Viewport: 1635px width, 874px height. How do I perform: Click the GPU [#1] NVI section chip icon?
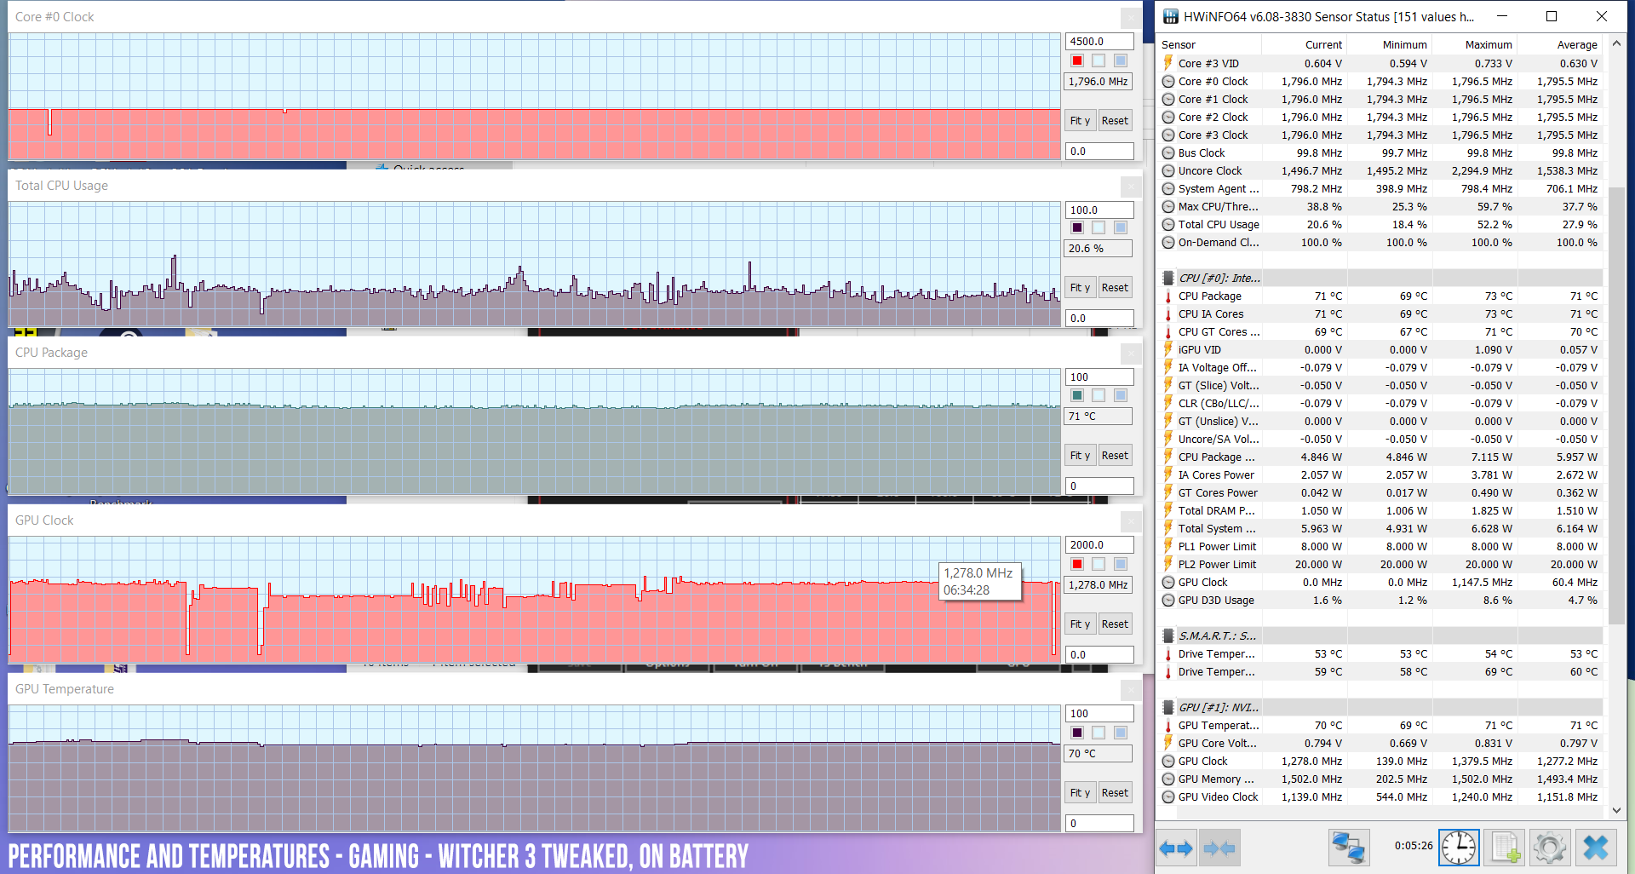1168,708
